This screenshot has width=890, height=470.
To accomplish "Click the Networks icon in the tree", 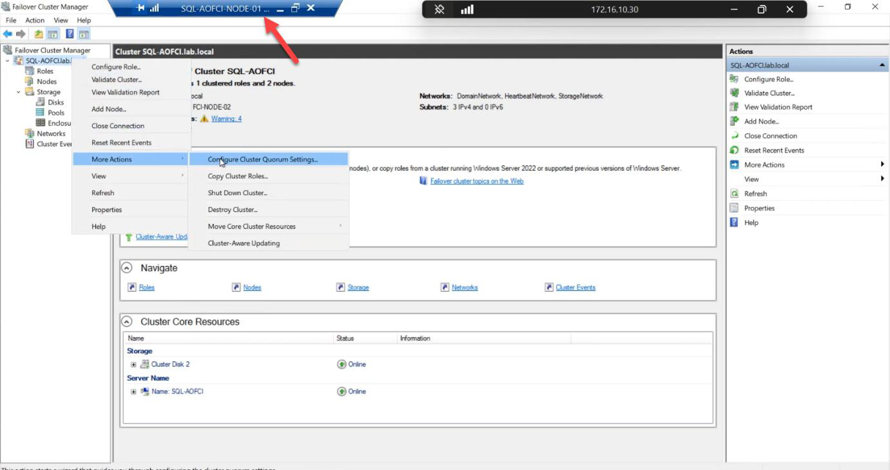I will click(30, 133).
